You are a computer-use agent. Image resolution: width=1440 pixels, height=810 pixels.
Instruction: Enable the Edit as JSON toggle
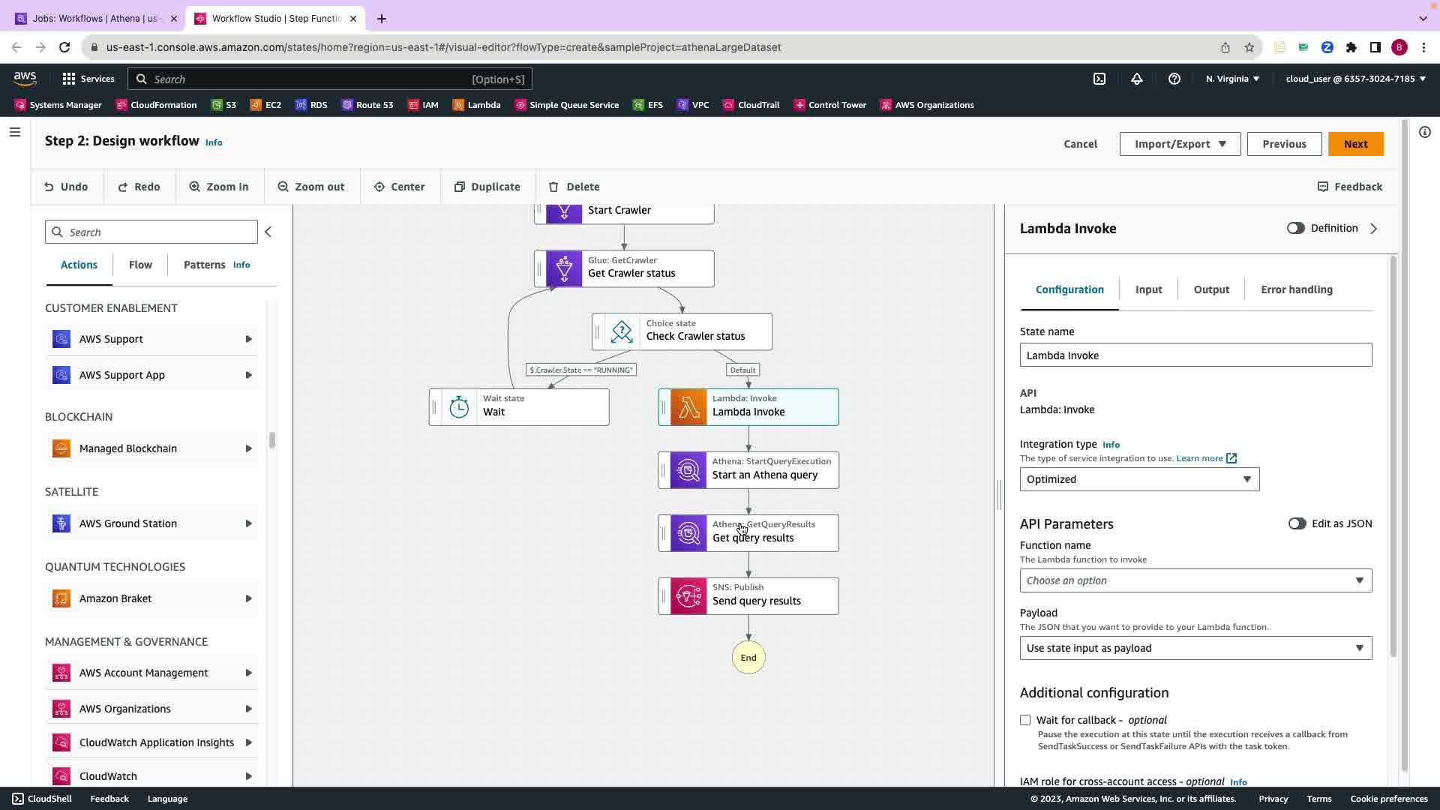pos(1297,523)
